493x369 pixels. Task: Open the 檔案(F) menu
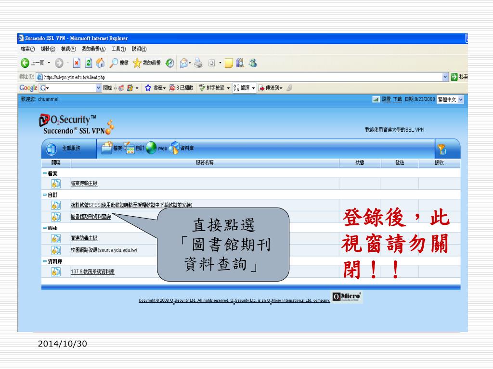click(27, 49)
